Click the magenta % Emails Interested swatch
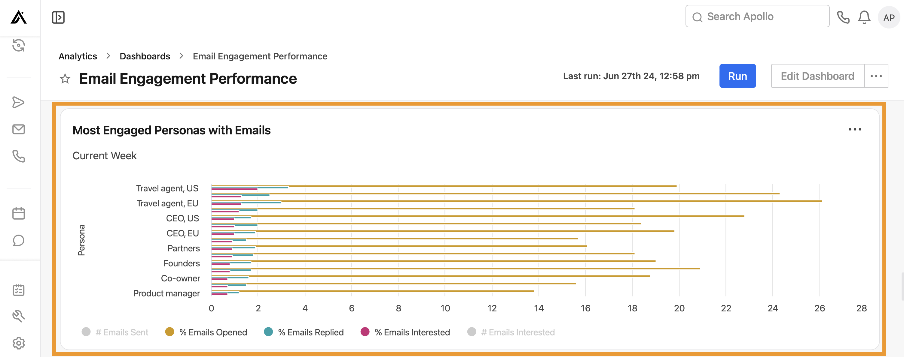 [x=365, y=331]
